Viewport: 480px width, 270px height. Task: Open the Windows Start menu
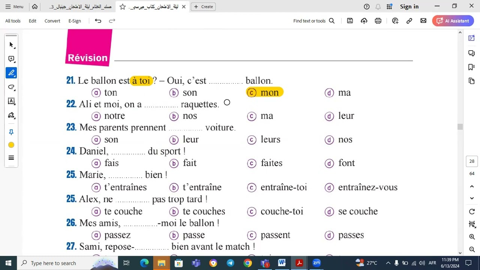pyautogui.click(x=8, y=263)
